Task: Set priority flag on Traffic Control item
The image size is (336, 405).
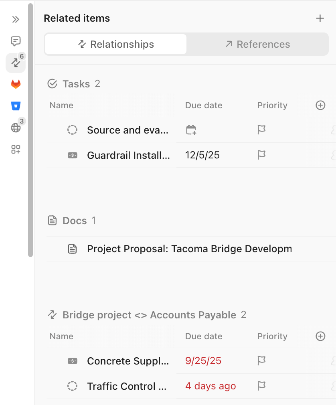Action: [261, 386]
